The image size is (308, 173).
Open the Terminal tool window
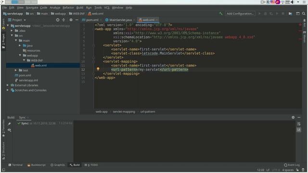(15, 165)
